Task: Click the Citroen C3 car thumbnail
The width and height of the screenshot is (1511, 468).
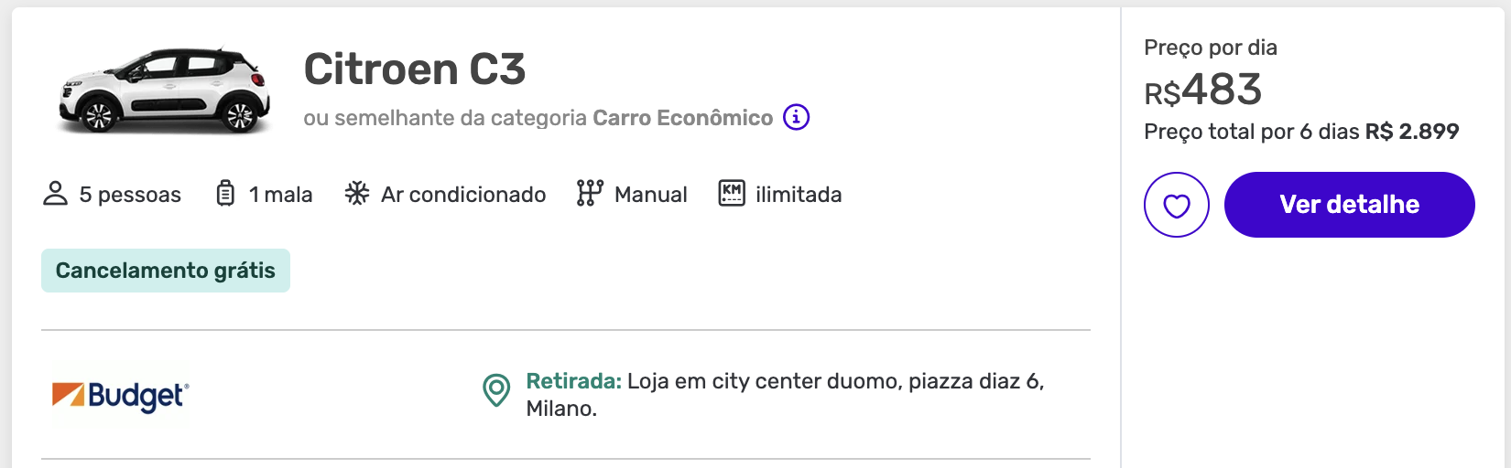Action: (165, 90)
